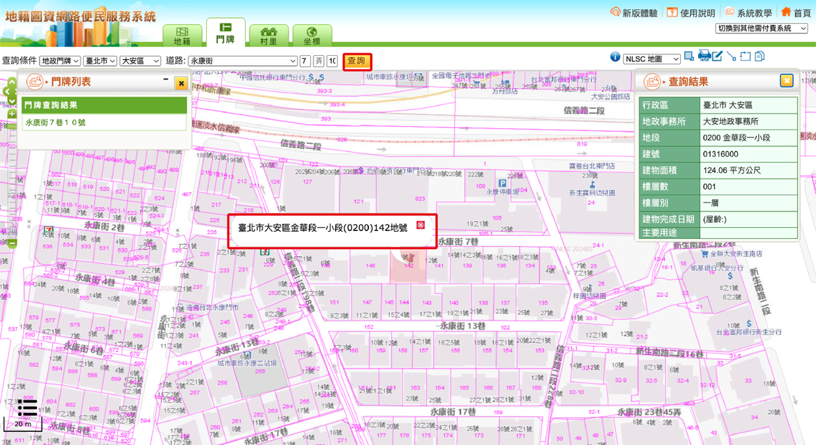Viewport: 816px width, 445px height.
Task: Click the 弄 alley input field
Action: (319, 61)
